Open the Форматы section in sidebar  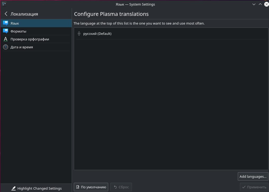(36, 31)
